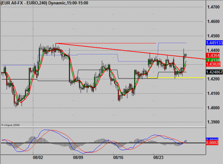
Task: Click the 1.3900 price axis label
Action: point(213,122)
